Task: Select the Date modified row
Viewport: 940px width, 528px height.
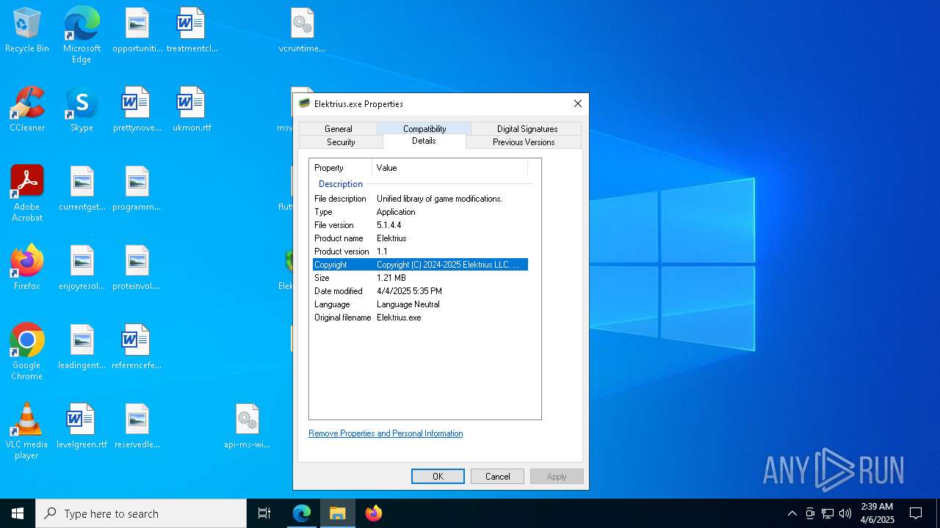Action: pyautogui.click(x=420, y=291)
